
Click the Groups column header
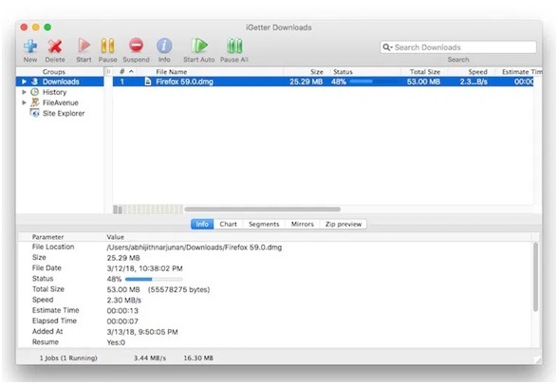pos(54,71)
